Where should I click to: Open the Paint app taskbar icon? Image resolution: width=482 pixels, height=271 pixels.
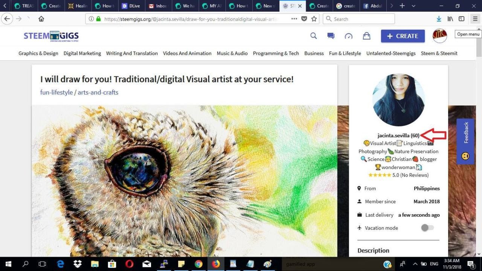tap(268, 264)
